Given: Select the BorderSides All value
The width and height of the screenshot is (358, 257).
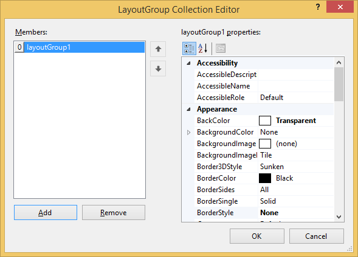Looking at the screenshot, I should (264, 190).
